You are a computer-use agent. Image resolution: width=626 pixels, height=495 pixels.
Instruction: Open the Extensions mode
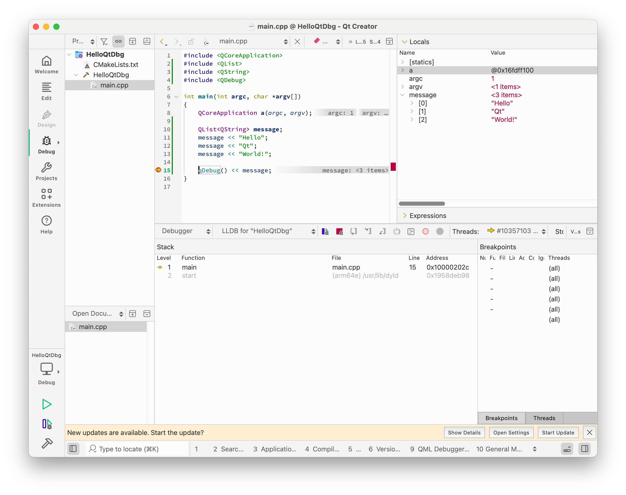(x=46, y=198)
